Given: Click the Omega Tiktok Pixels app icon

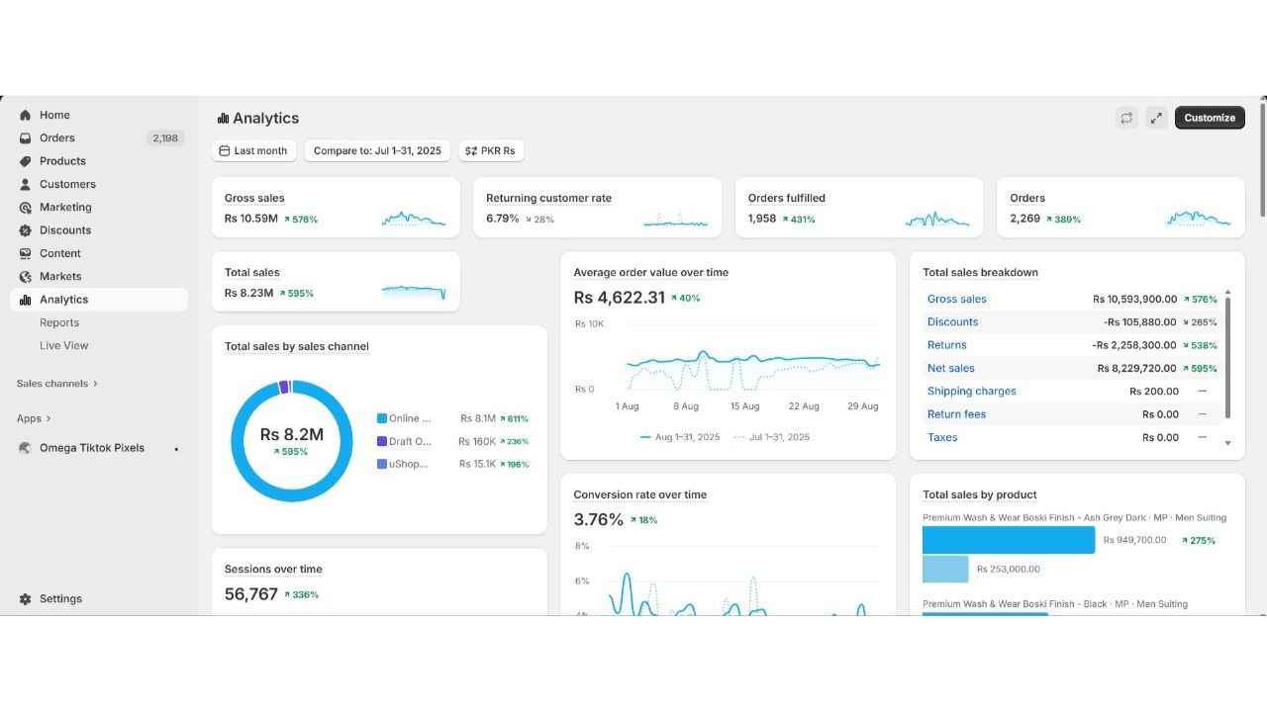Looking at the screenshot, I should coord(26,448).
